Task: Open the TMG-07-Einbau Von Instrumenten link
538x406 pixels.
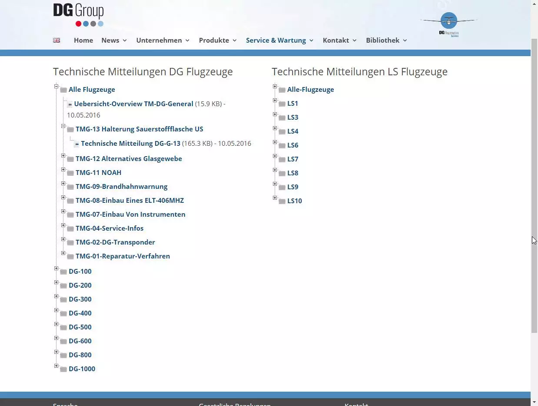Action: click(130, 214)
